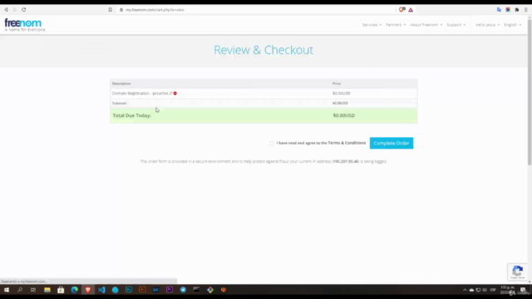
Task: Open the extensions puzzle piece icon
Action: click(x=517, y=10)
